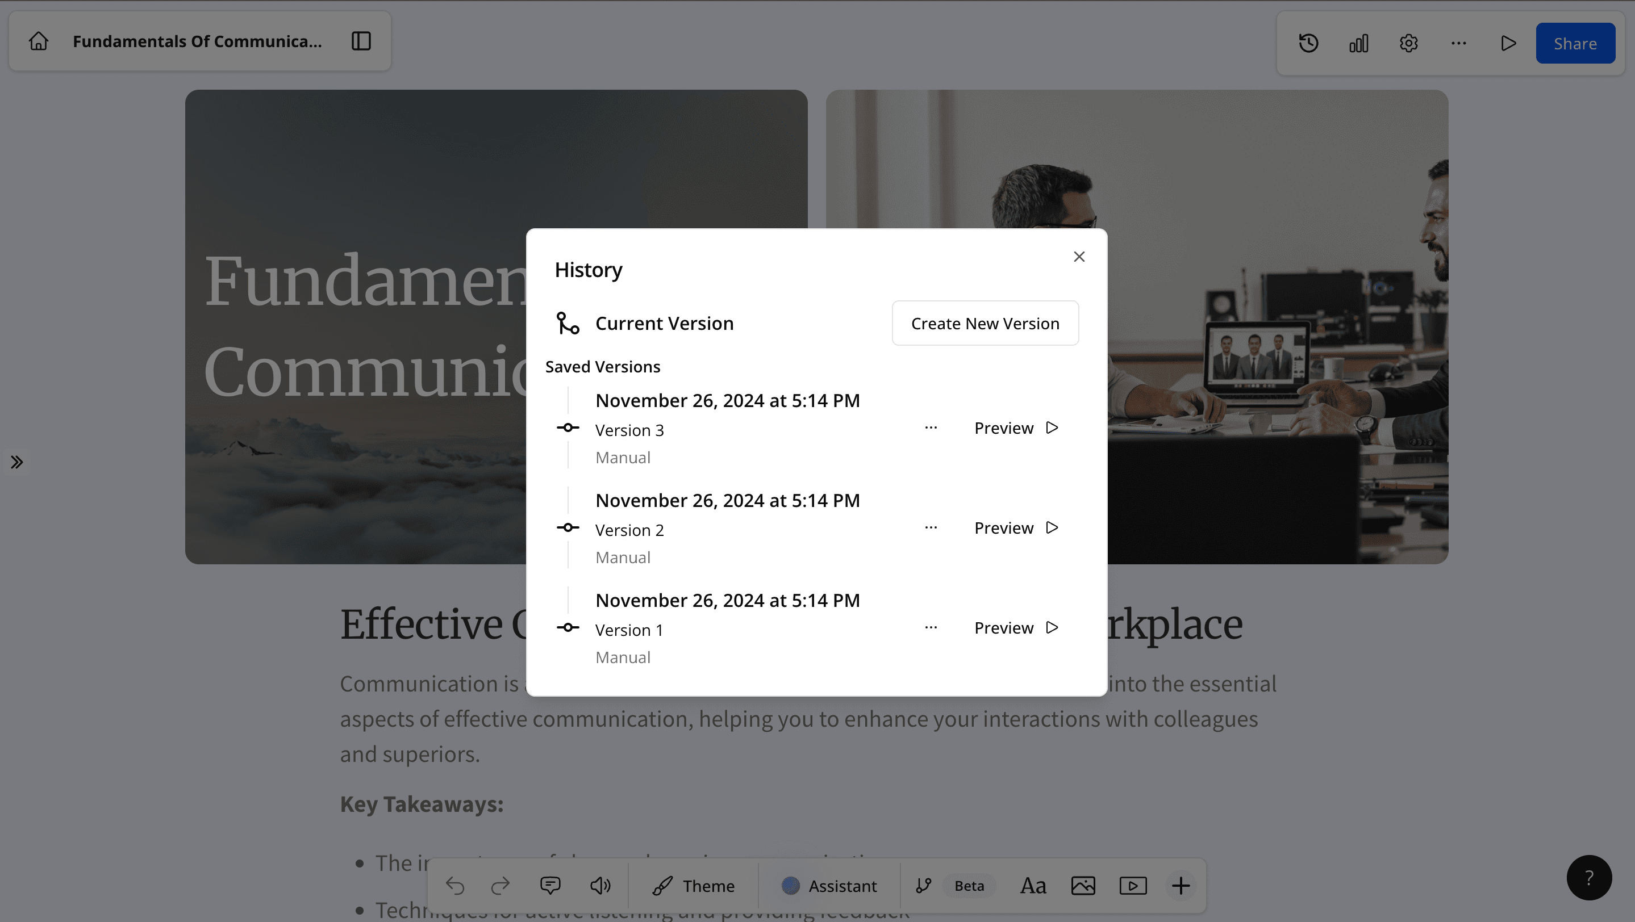Click the Version 2 timestamp
Viewport: 1635px width, 922px height.
(x=727, y=500)
